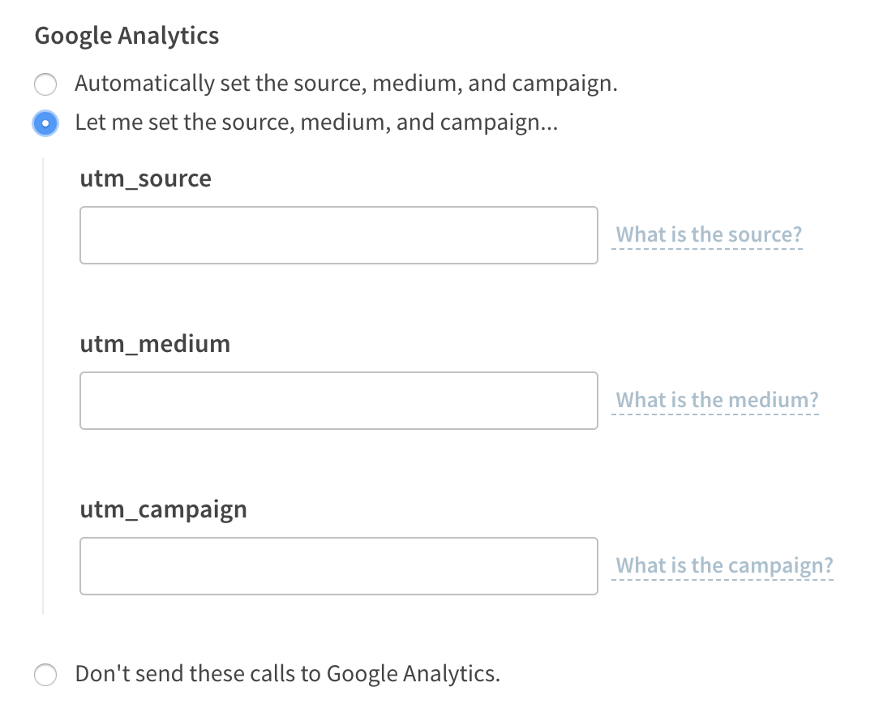Image resolution: width=879 pixels, height=717 pixels.
Task: Click the utm_source text input box
Action: coord(338,235)
